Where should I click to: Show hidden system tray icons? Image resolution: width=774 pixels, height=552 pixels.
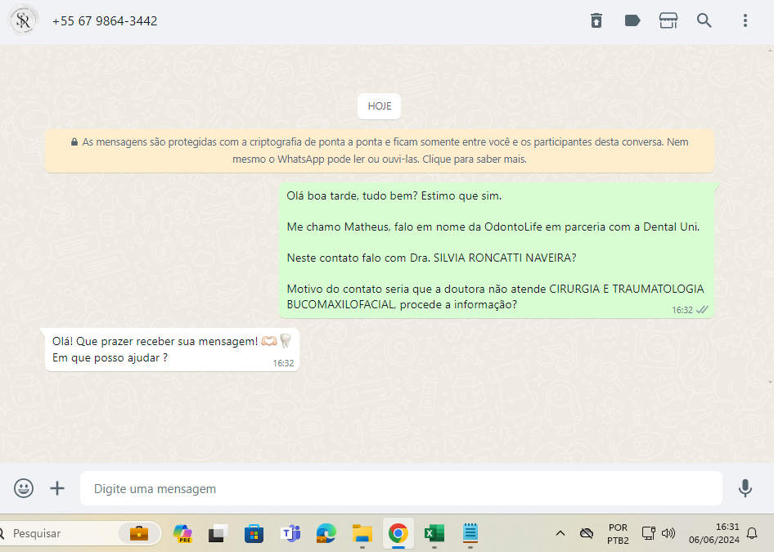point(560,533)
